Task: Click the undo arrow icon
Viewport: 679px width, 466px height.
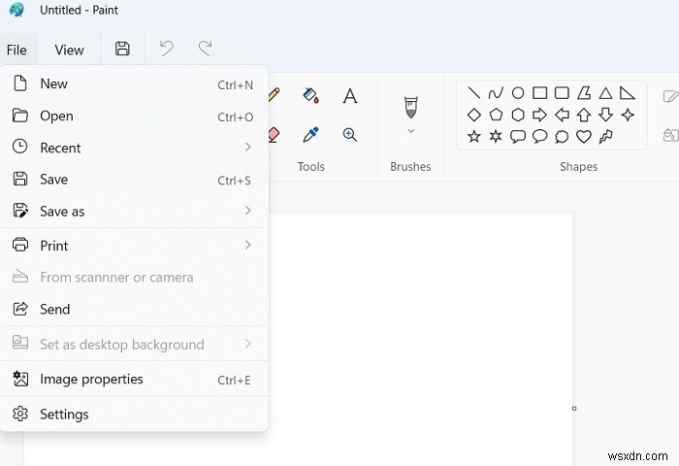Action: pos(167,49)
